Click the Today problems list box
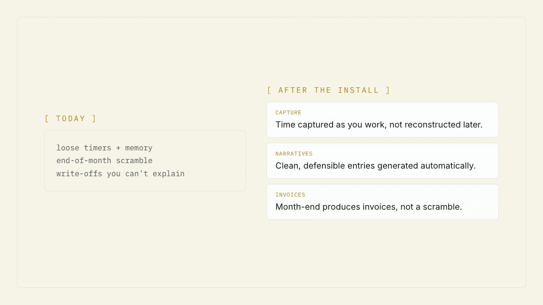 click(145, 161)
